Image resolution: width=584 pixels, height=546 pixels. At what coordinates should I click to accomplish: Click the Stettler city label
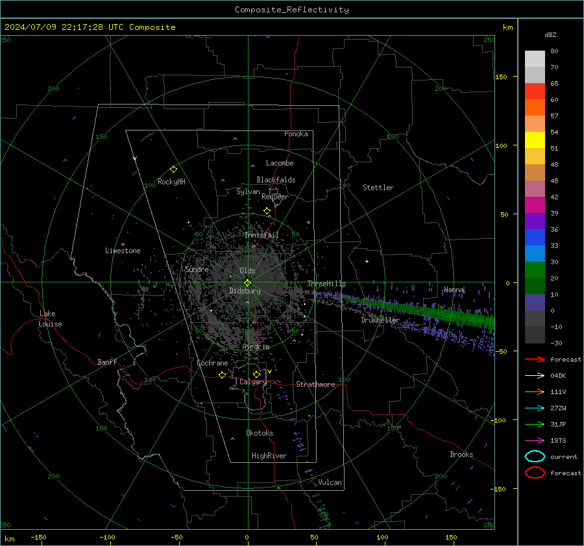378,188
